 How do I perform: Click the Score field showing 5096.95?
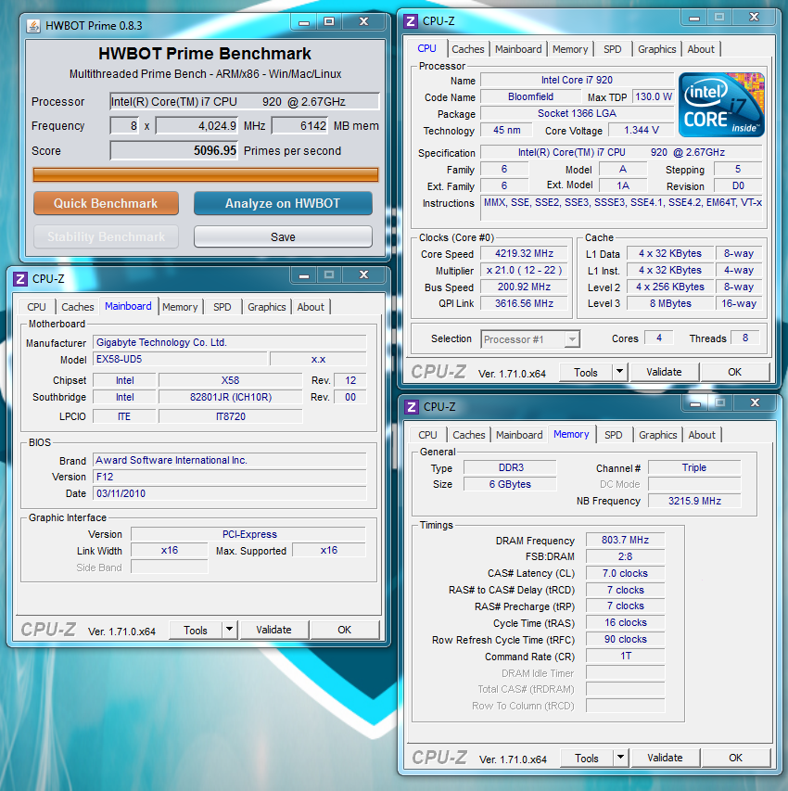(174, 150)
